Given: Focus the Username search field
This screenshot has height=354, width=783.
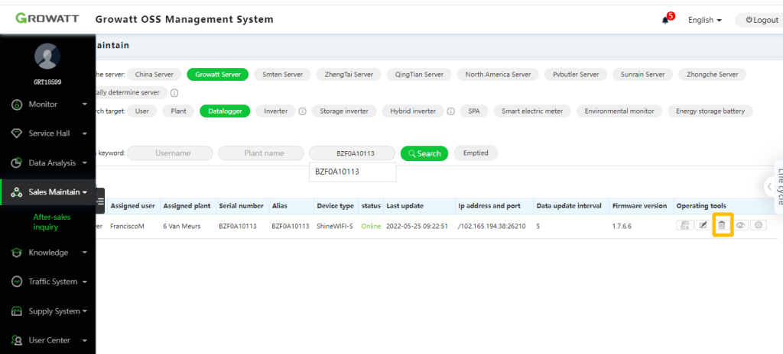Looking at the screenshot, I should click(170, 153).
